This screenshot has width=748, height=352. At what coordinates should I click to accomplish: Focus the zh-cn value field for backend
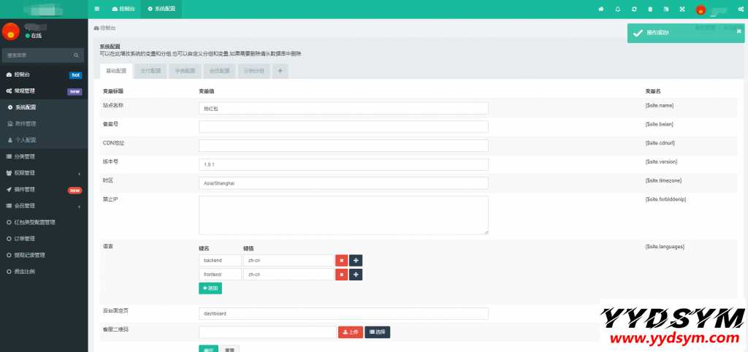[289, 261]
